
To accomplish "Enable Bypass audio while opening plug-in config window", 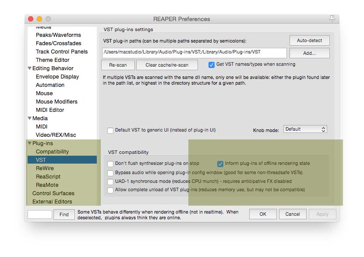I will coord(110,173).
